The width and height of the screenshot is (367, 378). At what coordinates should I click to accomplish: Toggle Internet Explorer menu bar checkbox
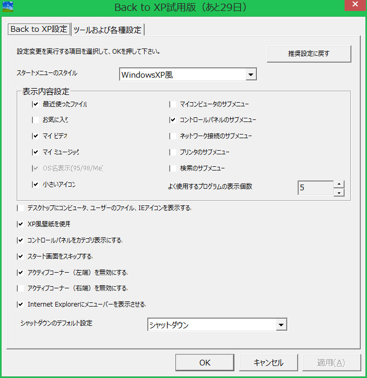click(21, 304)
